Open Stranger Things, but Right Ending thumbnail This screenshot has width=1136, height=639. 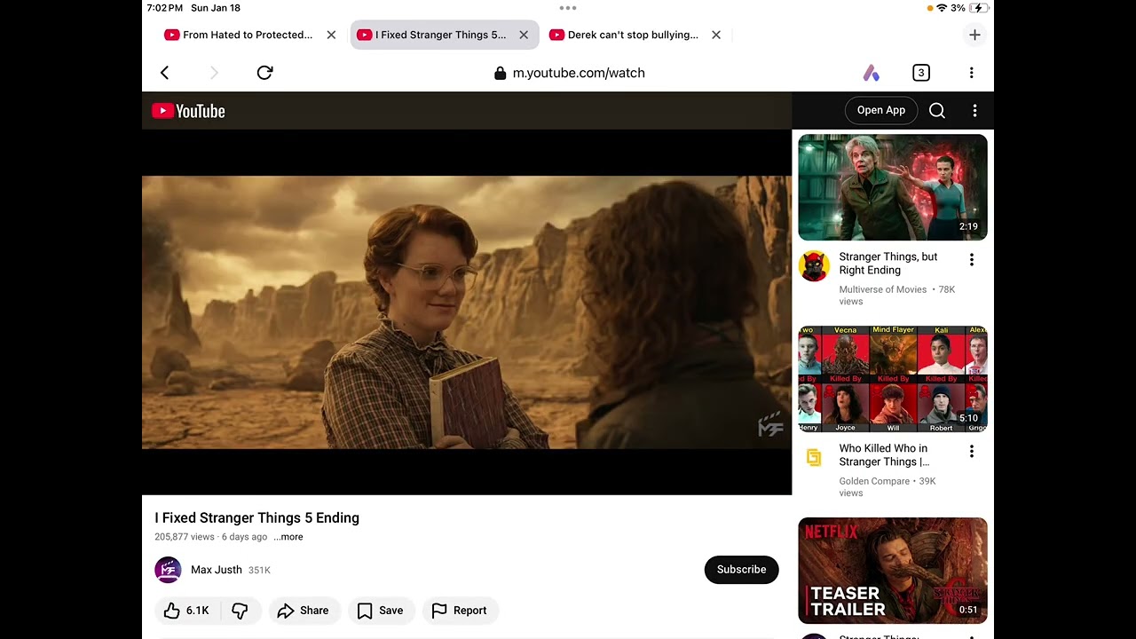coord(893,187)
